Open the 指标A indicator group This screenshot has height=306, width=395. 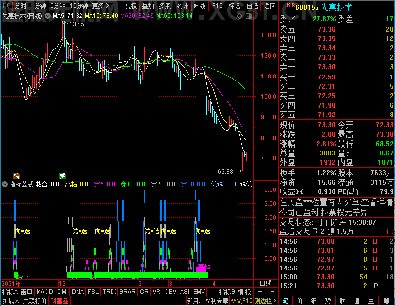(10, 292)
